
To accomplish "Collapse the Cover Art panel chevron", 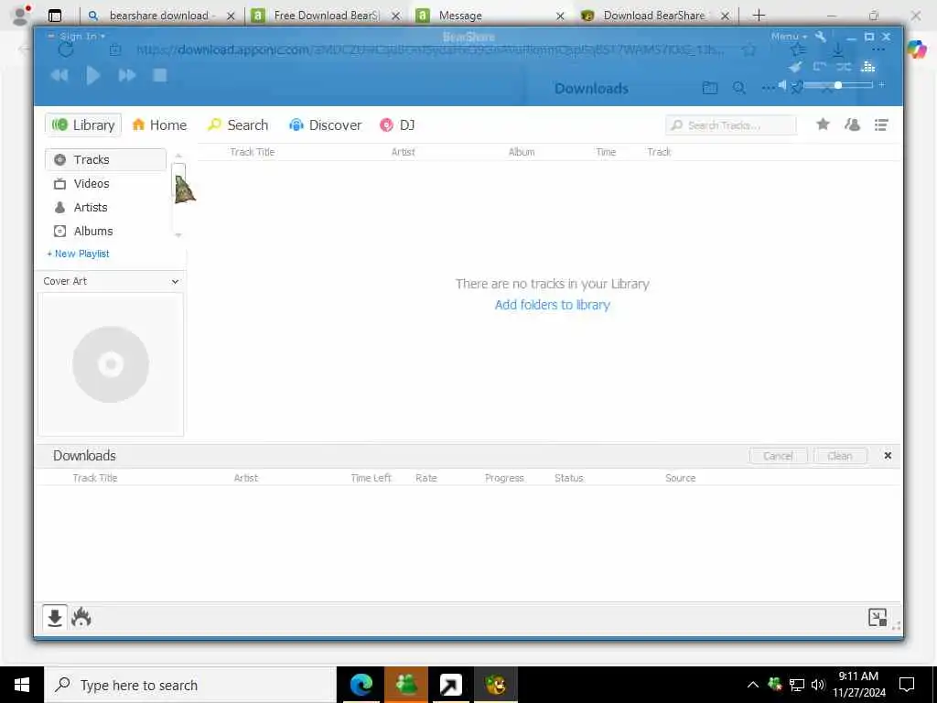I will tap(175, 282).
